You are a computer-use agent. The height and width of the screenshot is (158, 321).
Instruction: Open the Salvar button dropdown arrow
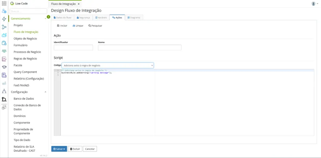(x=64, y=149)
